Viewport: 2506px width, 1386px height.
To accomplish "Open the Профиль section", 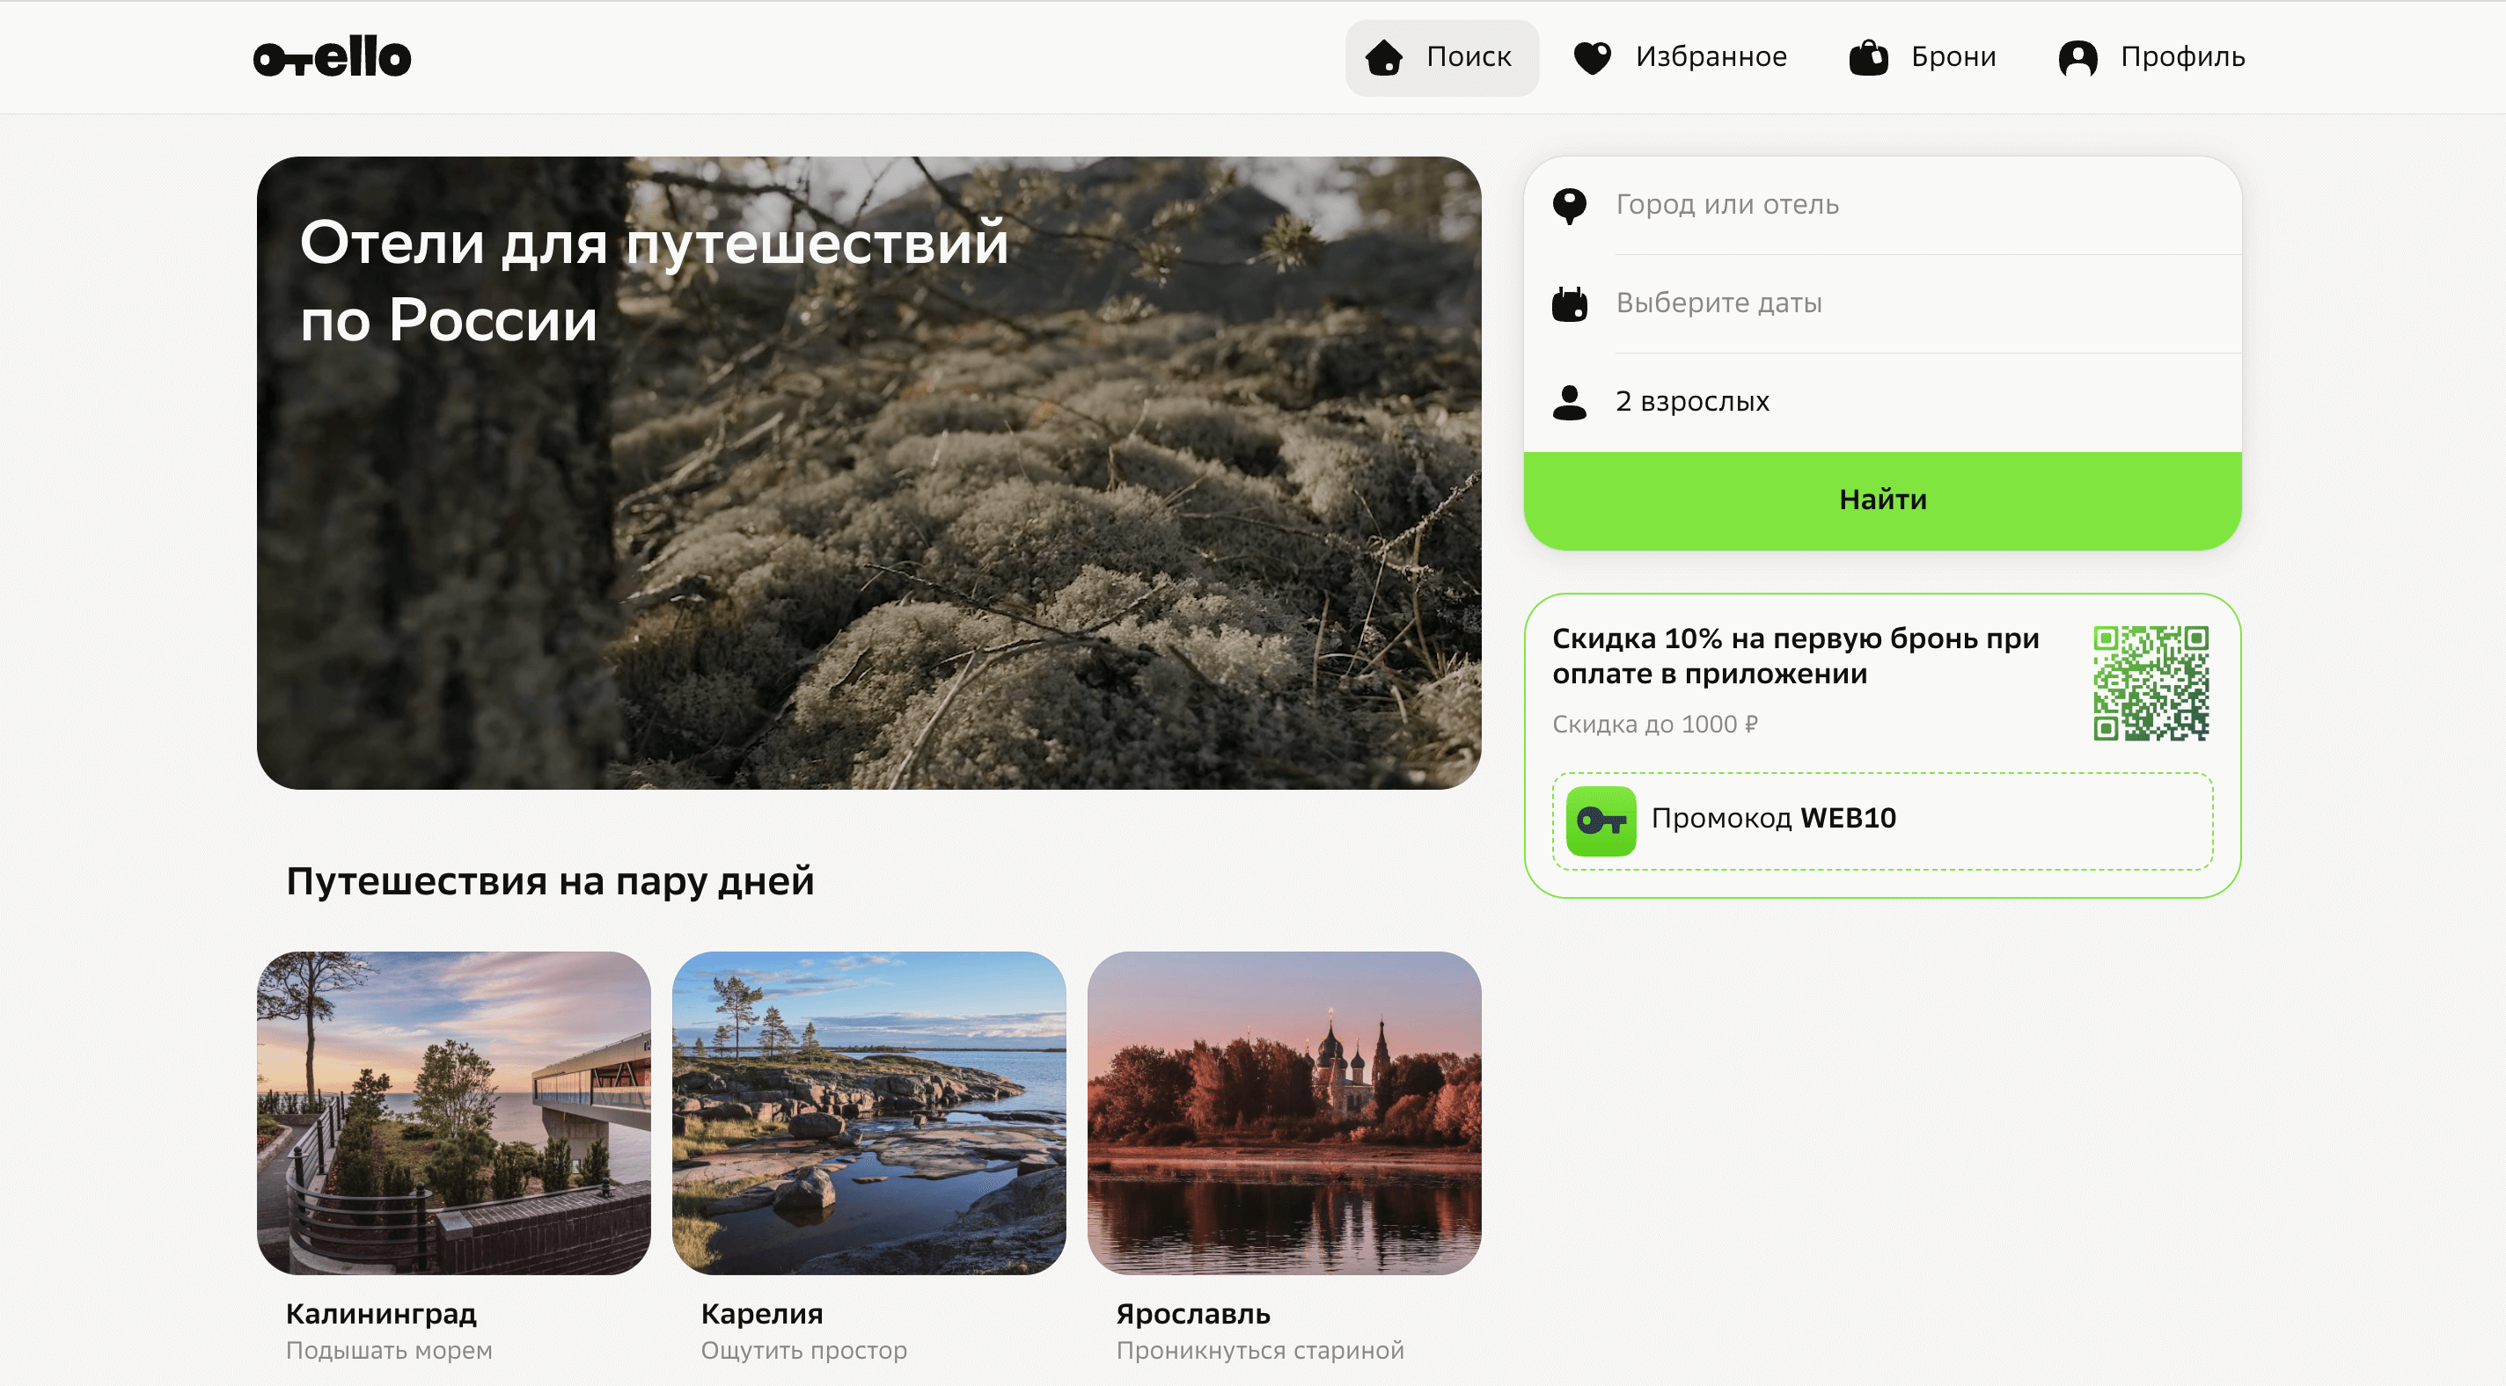I will point(2152,57).
